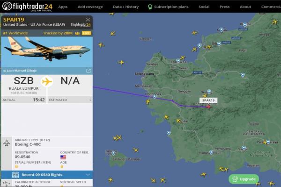The height and width of the screenshot is (187, 281).
Task: Click the LIVE badge in tracking bar
Action: click(x=86, y=33)
